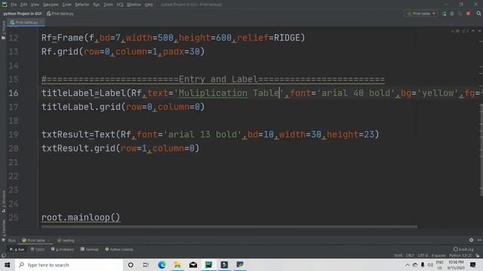Open the Help menu
This screenshot has width=483, height=271.
pos(149,5)
